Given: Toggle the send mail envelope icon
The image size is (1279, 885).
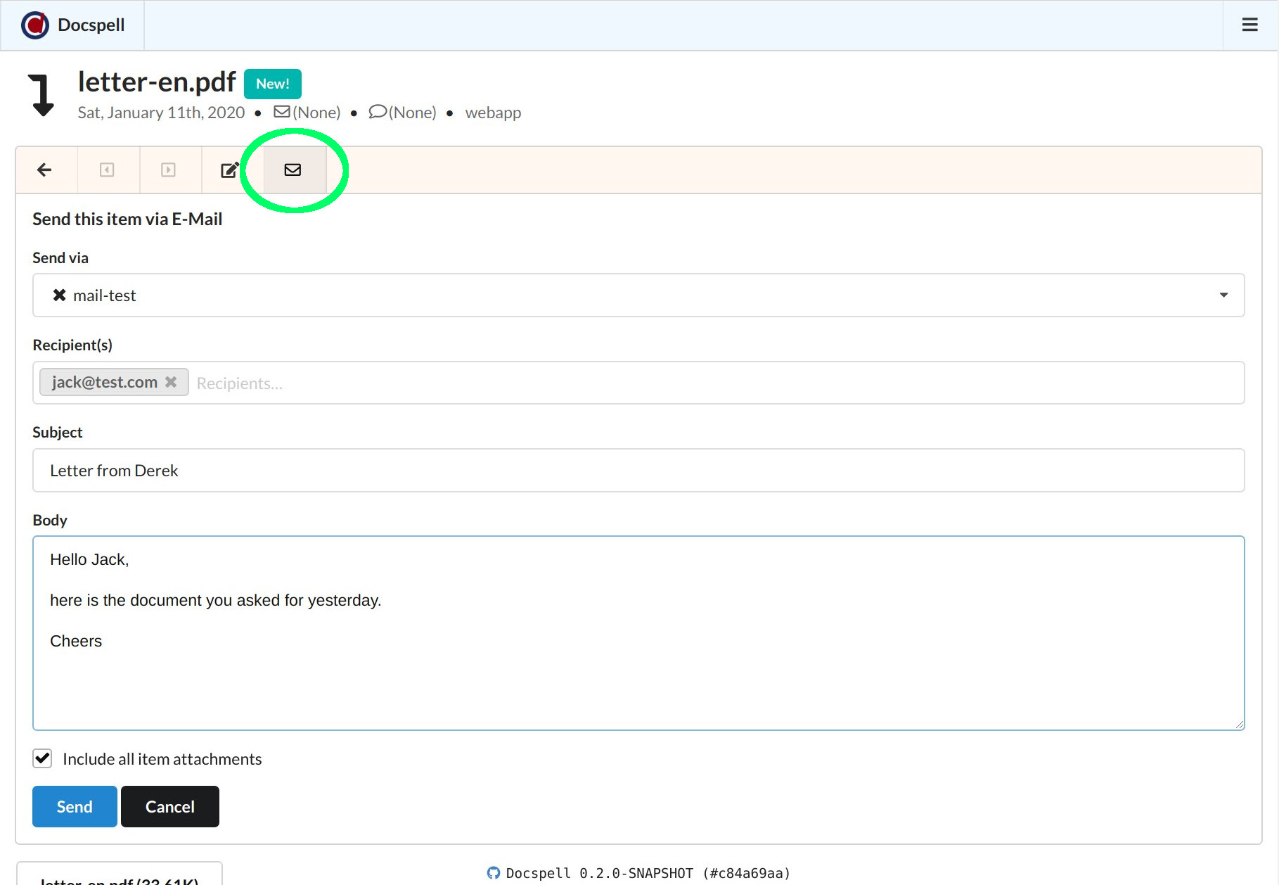Looking at the screenshot, I should [x=293, y=170].
